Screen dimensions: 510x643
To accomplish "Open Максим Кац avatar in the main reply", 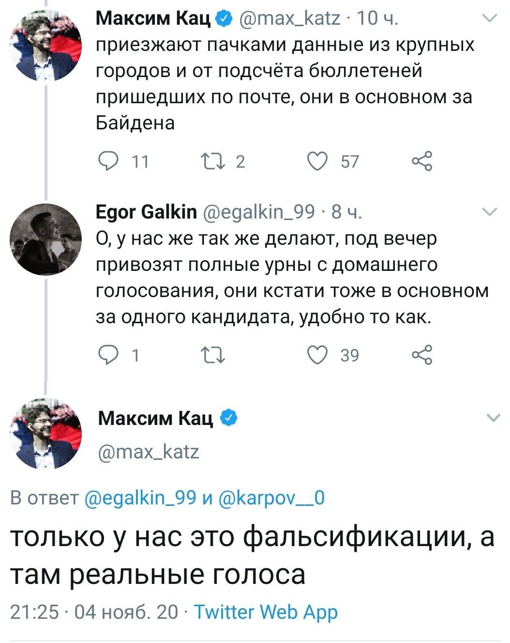I will point(46,433).
